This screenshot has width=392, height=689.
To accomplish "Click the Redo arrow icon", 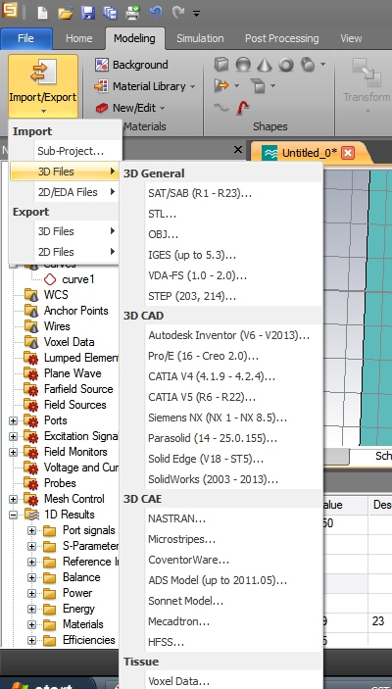I will tap(178, 12).
